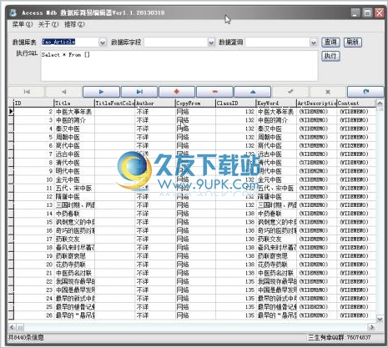
Task: Select the ArtDescription column header
Action: coord(316,103)
